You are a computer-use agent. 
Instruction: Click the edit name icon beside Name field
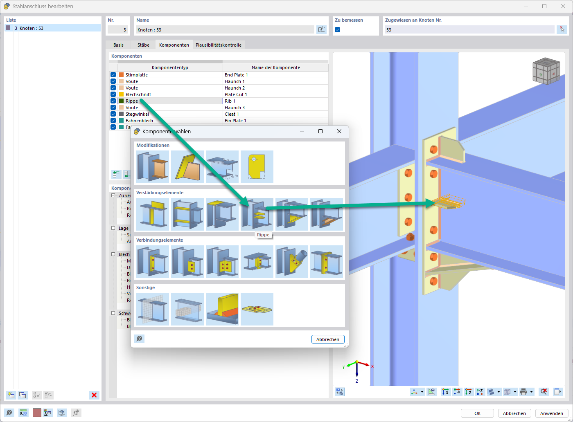point(321,29)
